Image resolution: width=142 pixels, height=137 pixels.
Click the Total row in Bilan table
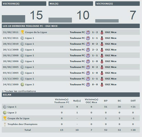[x=71, y=130]
